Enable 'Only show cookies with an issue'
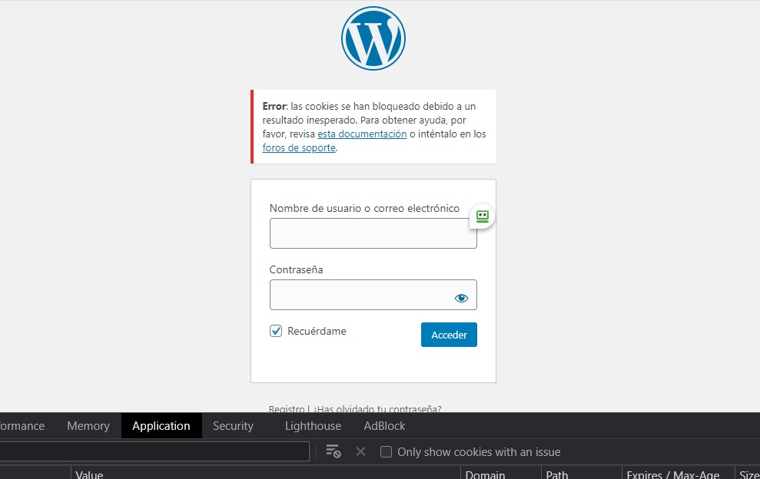760x479 pixels. (386, 452)
